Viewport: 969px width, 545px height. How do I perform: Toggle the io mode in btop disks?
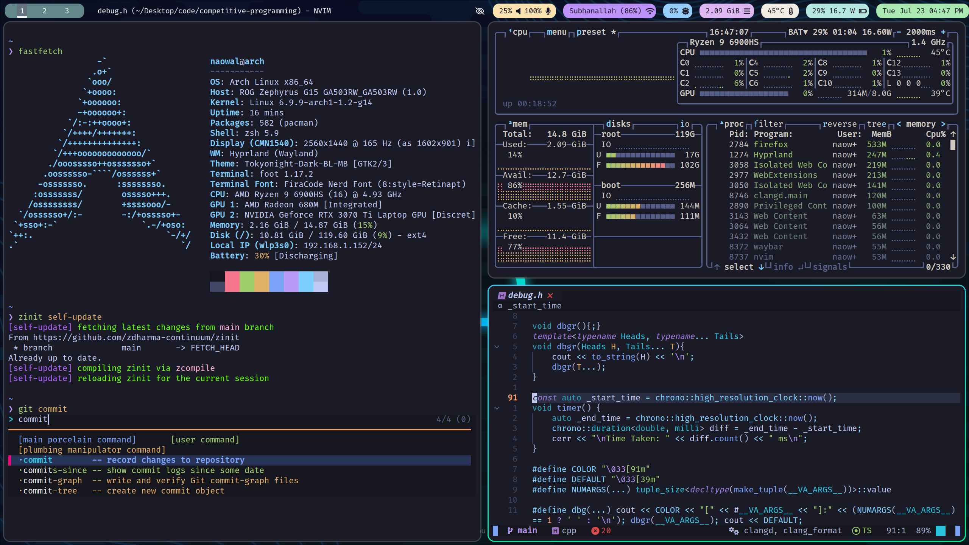685,124
